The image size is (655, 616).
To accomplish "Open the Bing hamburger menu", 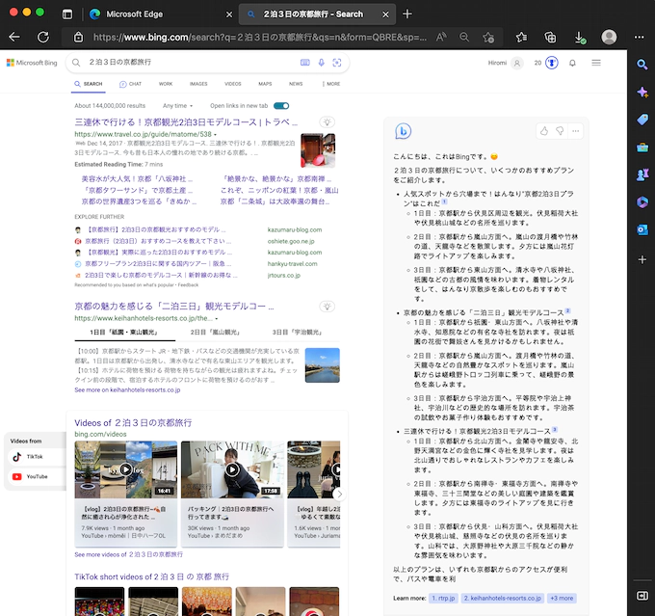I will [596, 63].
